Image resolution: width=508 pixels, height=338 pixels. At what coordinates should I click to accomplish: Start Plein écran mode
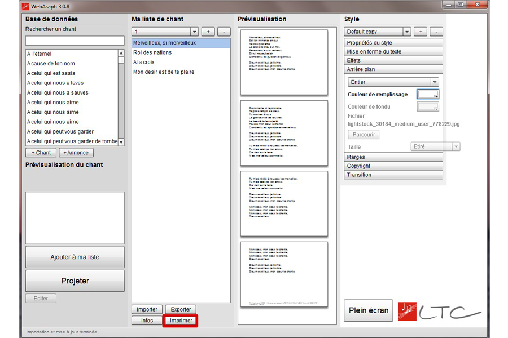[368, 311]
